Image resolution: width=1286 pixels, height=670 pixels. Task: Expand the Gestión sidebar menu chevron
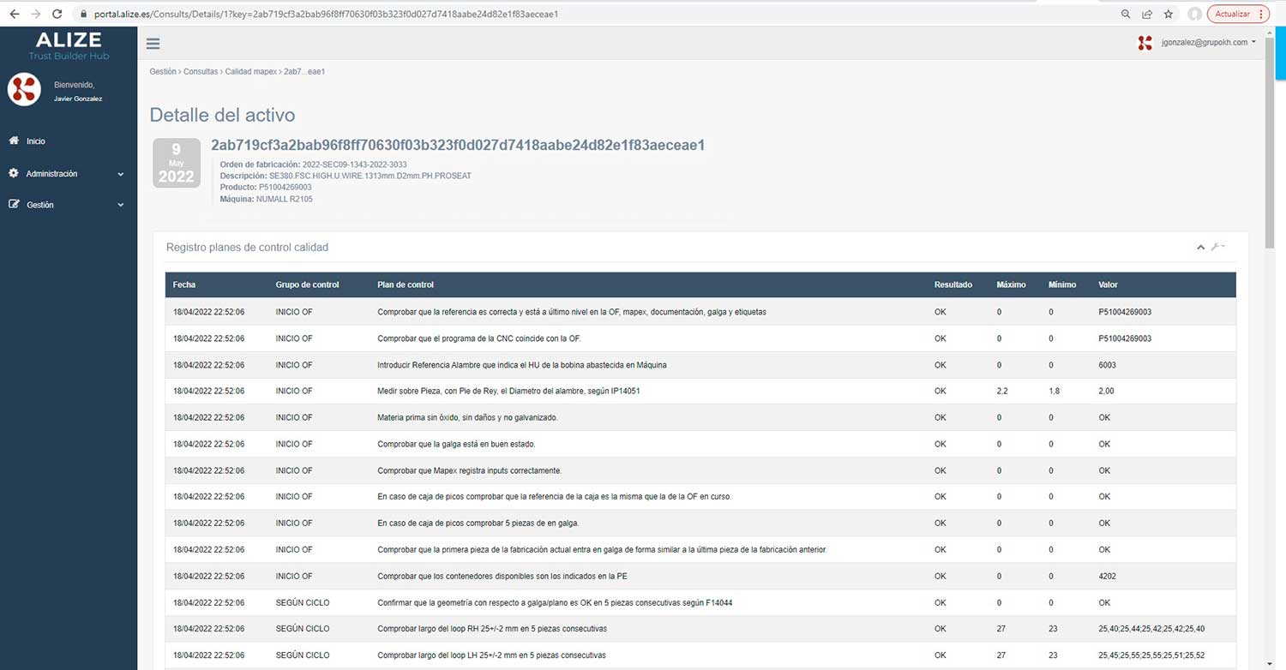120,206
